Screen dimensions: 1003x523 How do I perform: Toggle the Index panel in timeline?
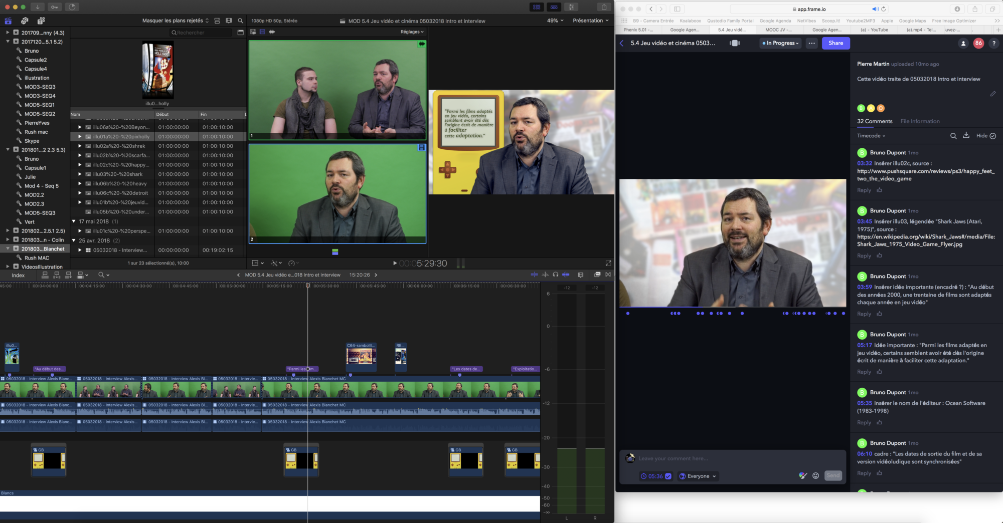click(18, 275)
